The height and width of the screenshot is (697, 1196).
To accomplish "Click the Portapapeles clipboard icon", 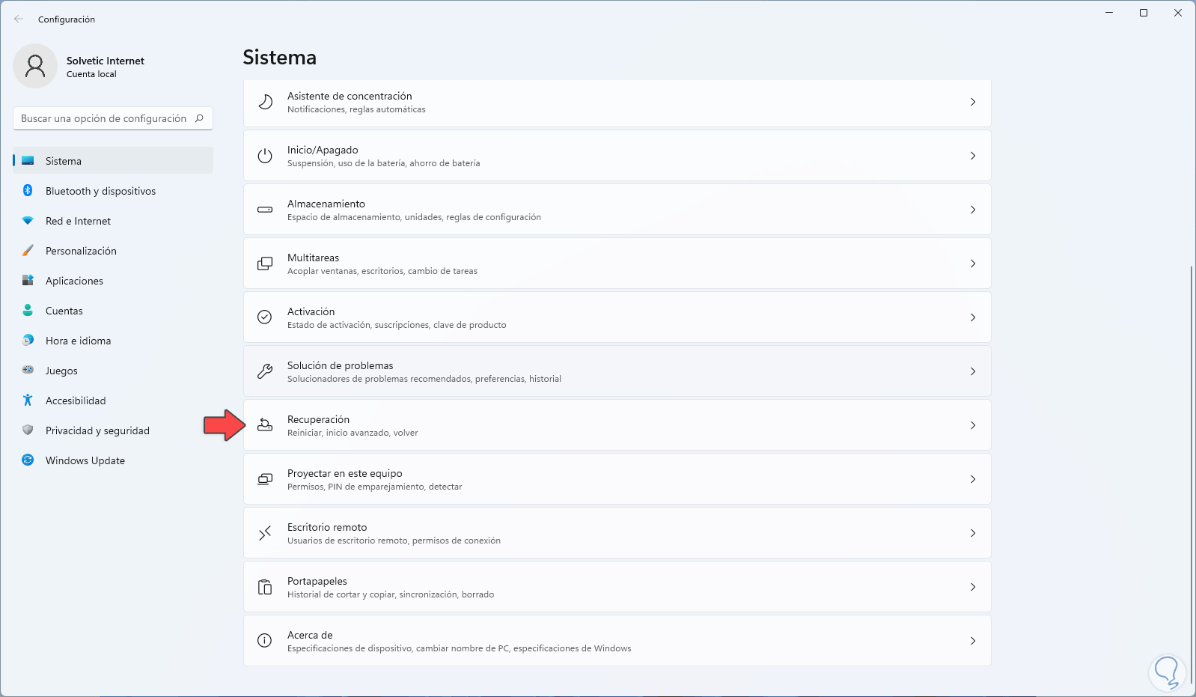I will pyautogui.click(x=265, y=587).
